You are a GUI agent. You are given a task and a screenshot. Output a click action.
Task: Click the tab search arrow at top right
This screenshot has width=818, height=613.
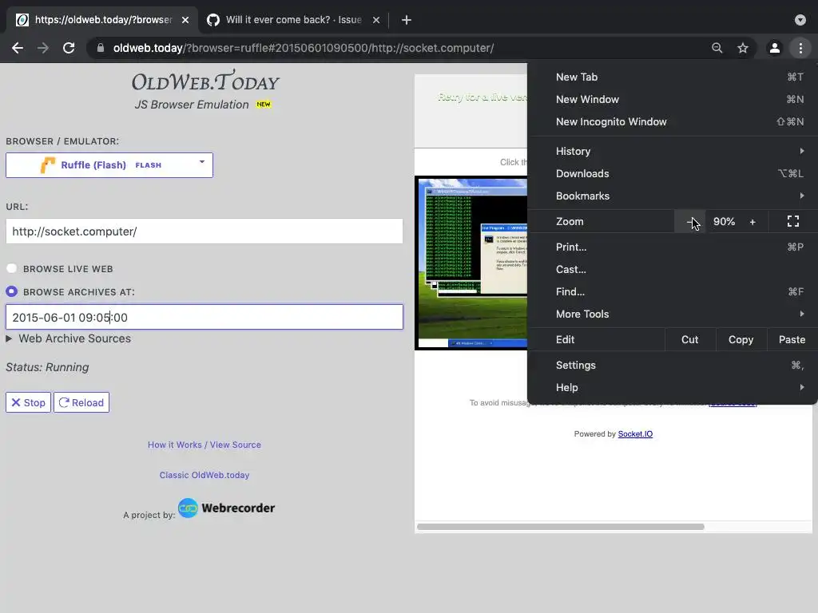click(x=800, y=20)
